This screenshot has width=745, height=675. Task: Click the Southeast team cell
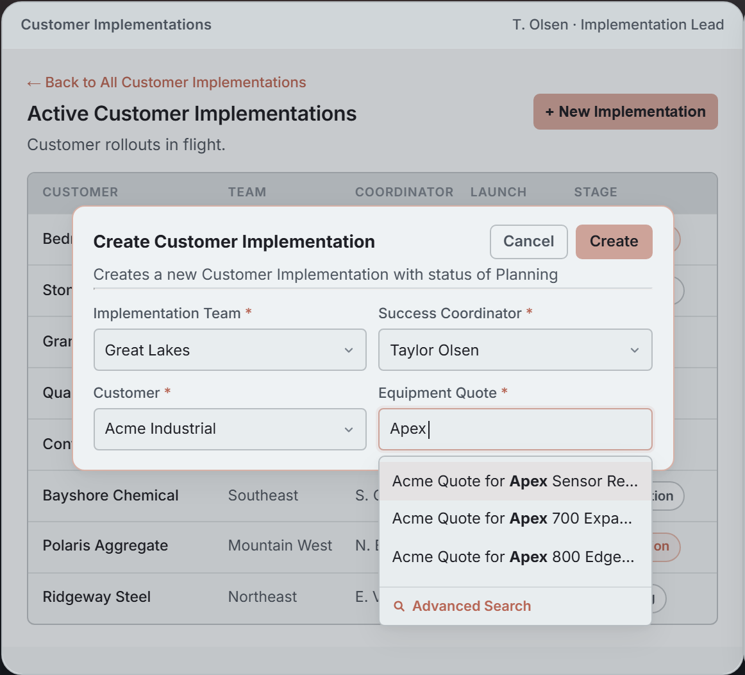[264, 495]
